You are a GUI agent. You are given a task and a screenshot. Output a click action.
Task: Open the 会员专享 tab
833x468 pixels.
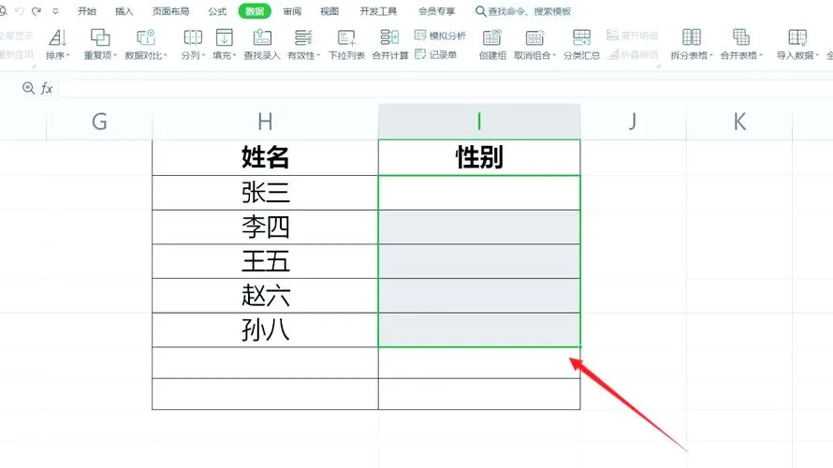pyautogui.click(x=437, y=11)
